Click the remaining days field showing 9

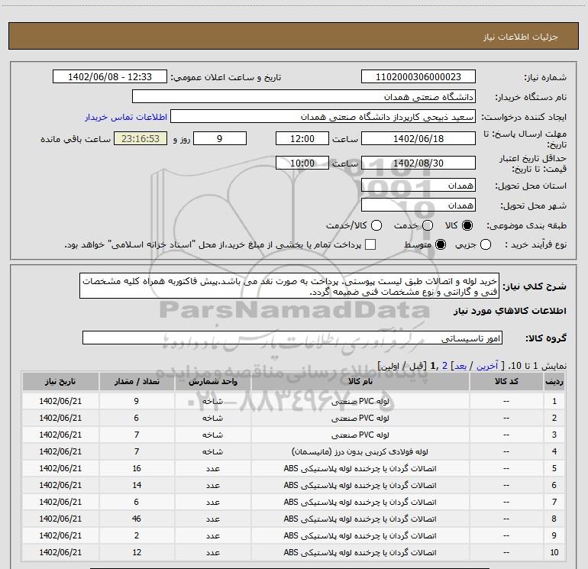[x=220, y=138]
